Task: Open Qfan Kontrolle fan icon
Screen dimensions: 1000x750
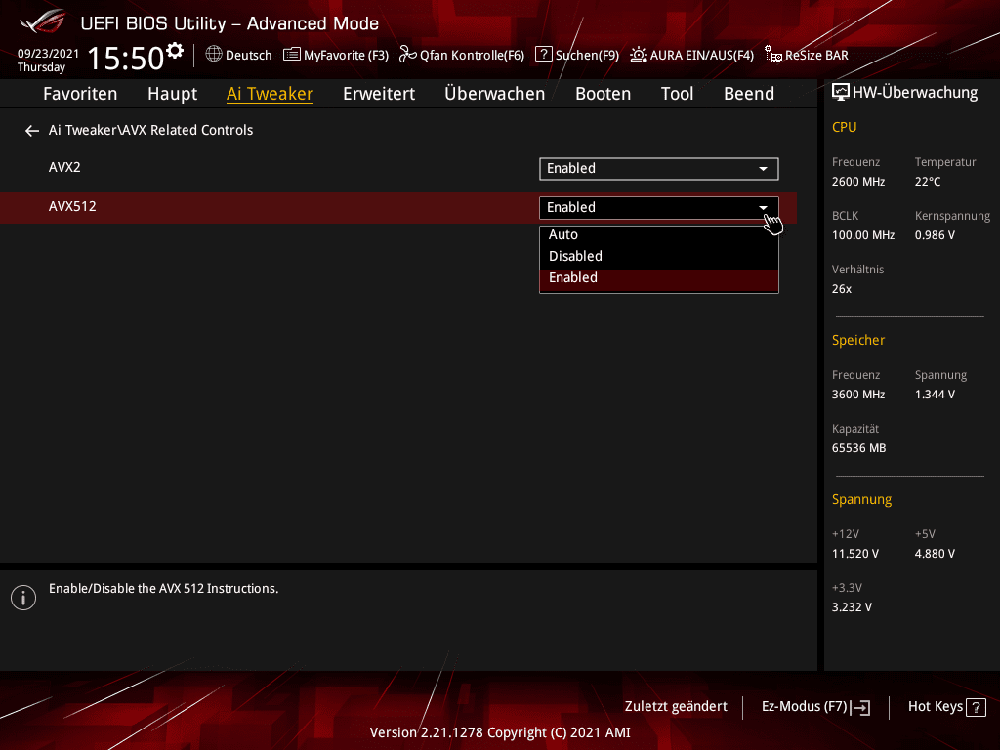Action: pyautogui.click(x=407, y=55)
